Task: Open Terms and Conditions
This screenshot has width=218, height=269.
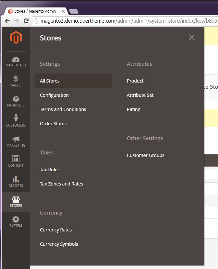Action: click(x=63, y=109)
